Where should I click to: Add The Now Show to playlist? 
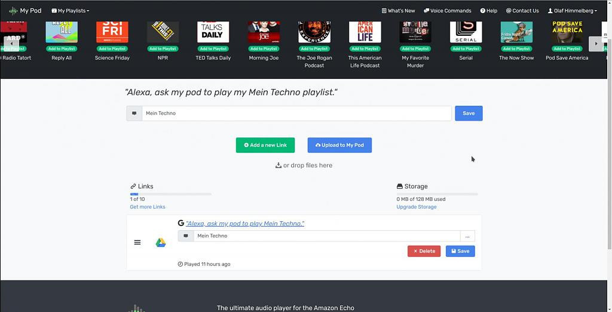516,49
